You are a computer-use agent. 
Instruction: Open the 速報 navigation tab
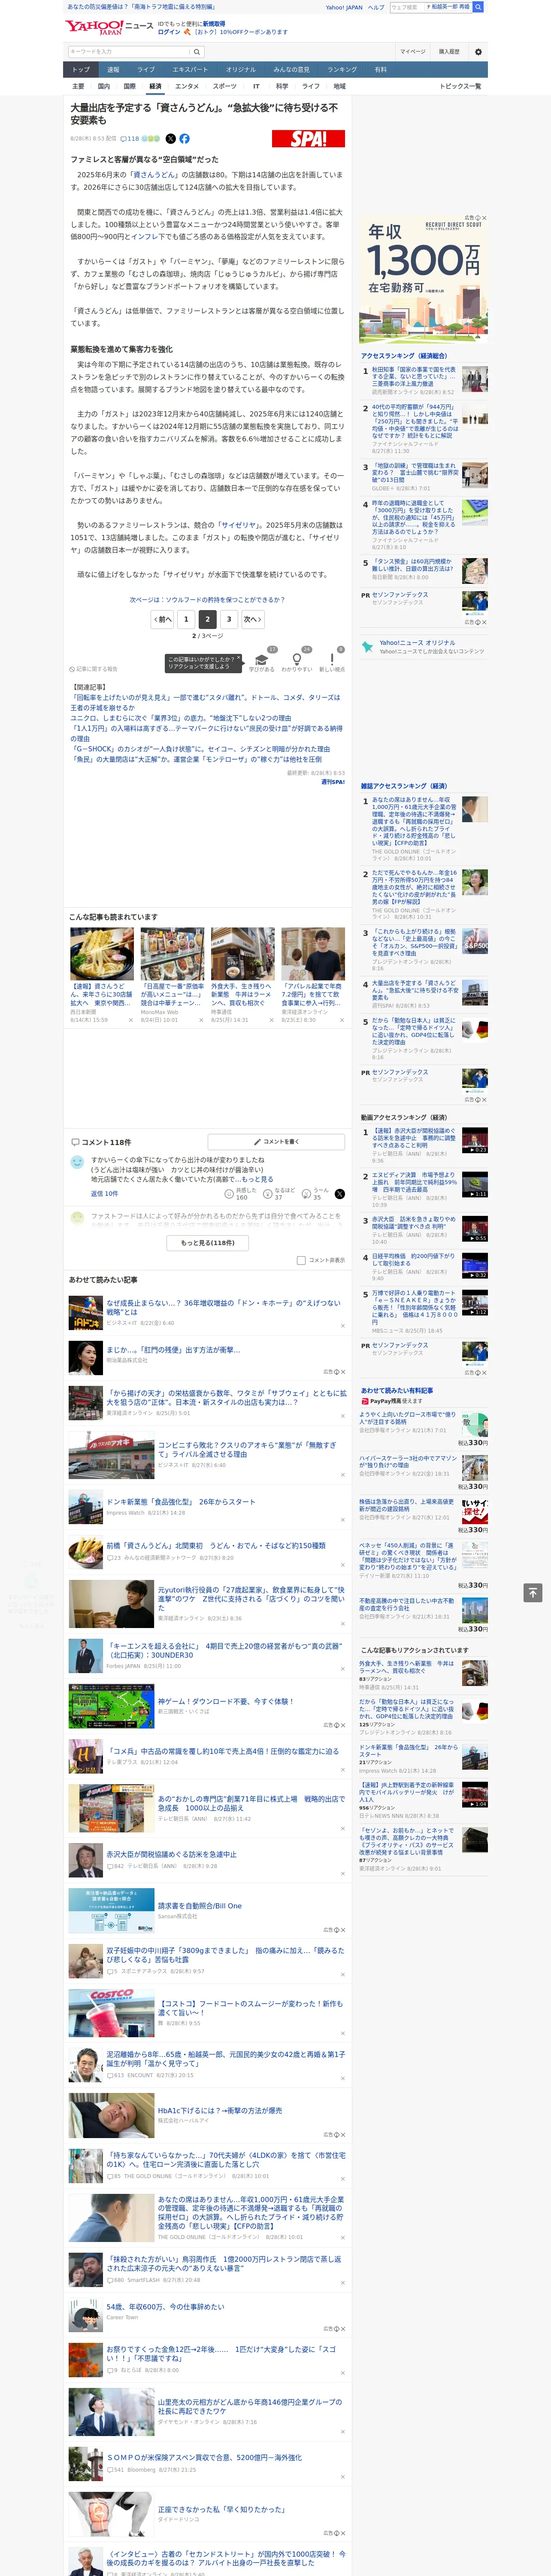[113, 70]
